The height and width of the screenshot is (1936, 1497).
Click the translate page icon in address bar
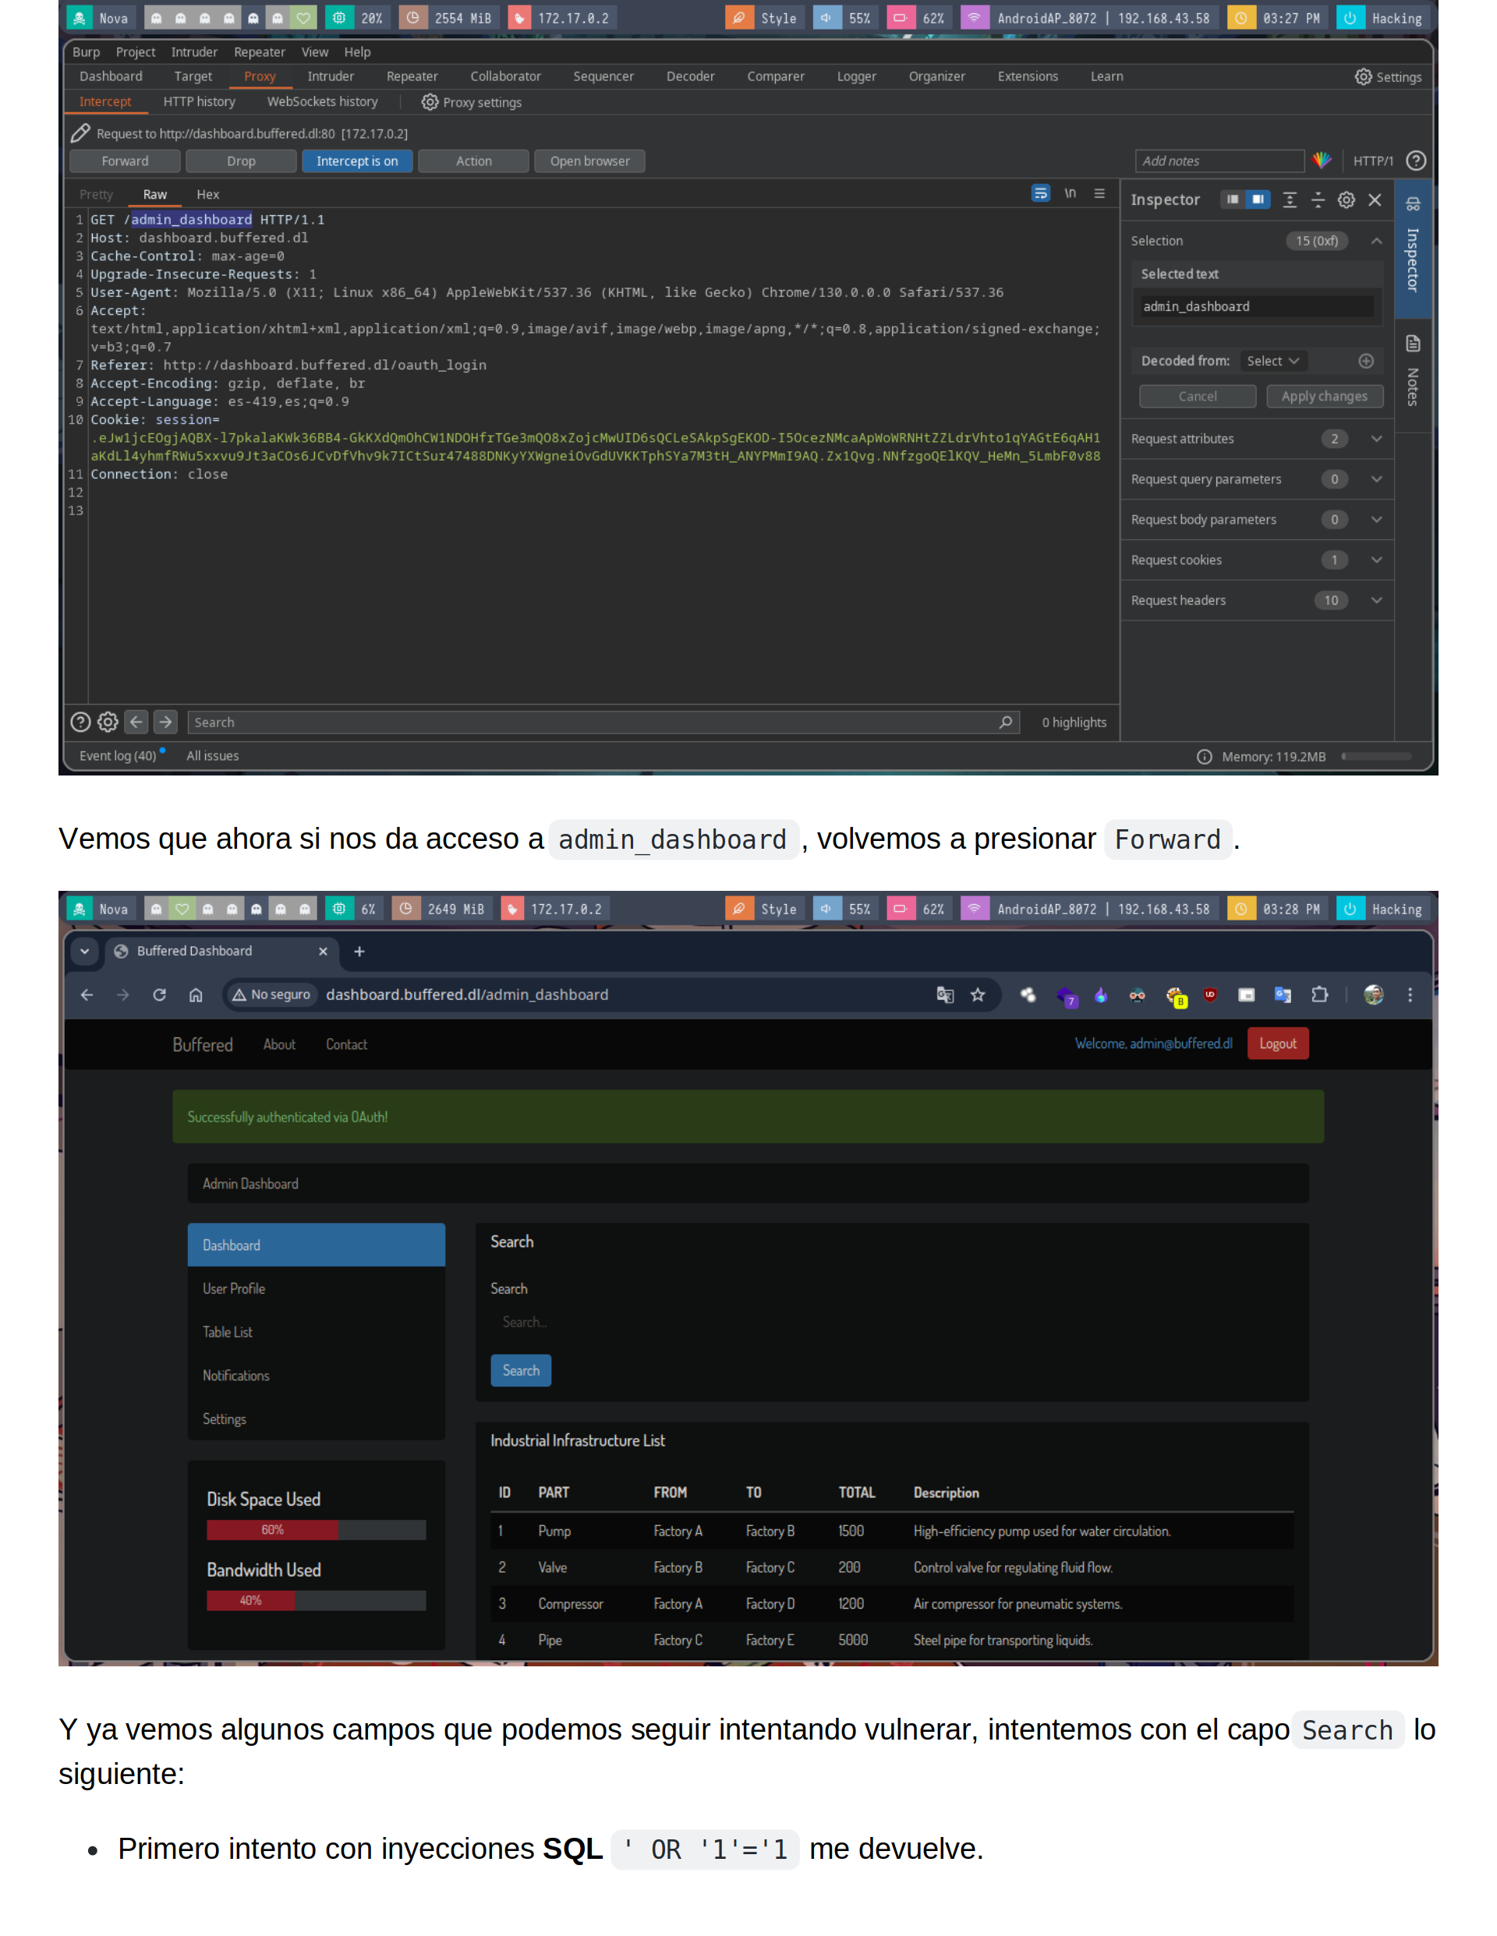click(x=946, y=994)
